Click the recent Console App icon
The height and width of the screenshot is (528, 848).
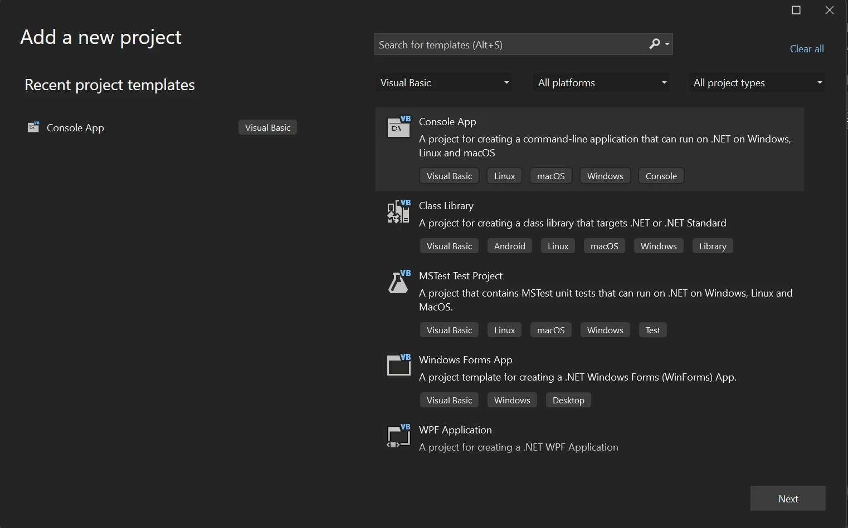pyautogui.click(x=33, y=127)
